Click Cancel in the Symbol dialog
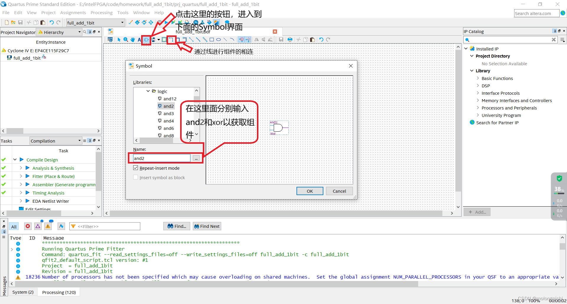This screenshot has height=304, width=567. (339, 191)
